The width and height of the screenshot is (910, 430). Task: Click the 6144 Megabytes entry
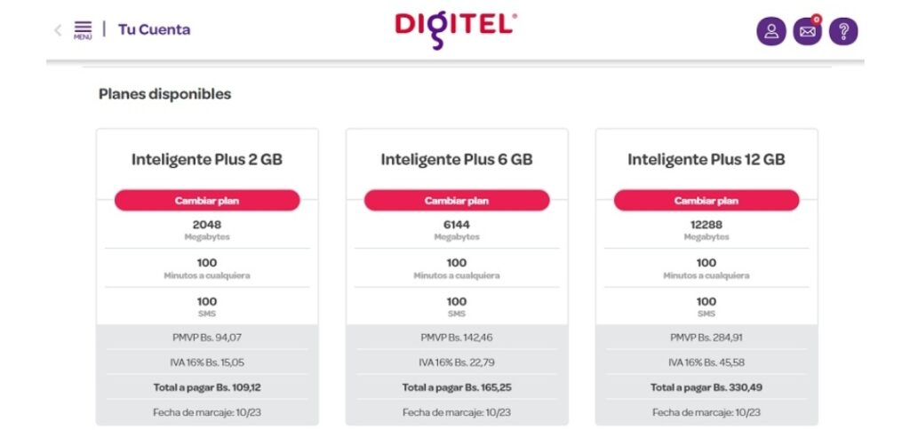[457, 230]
